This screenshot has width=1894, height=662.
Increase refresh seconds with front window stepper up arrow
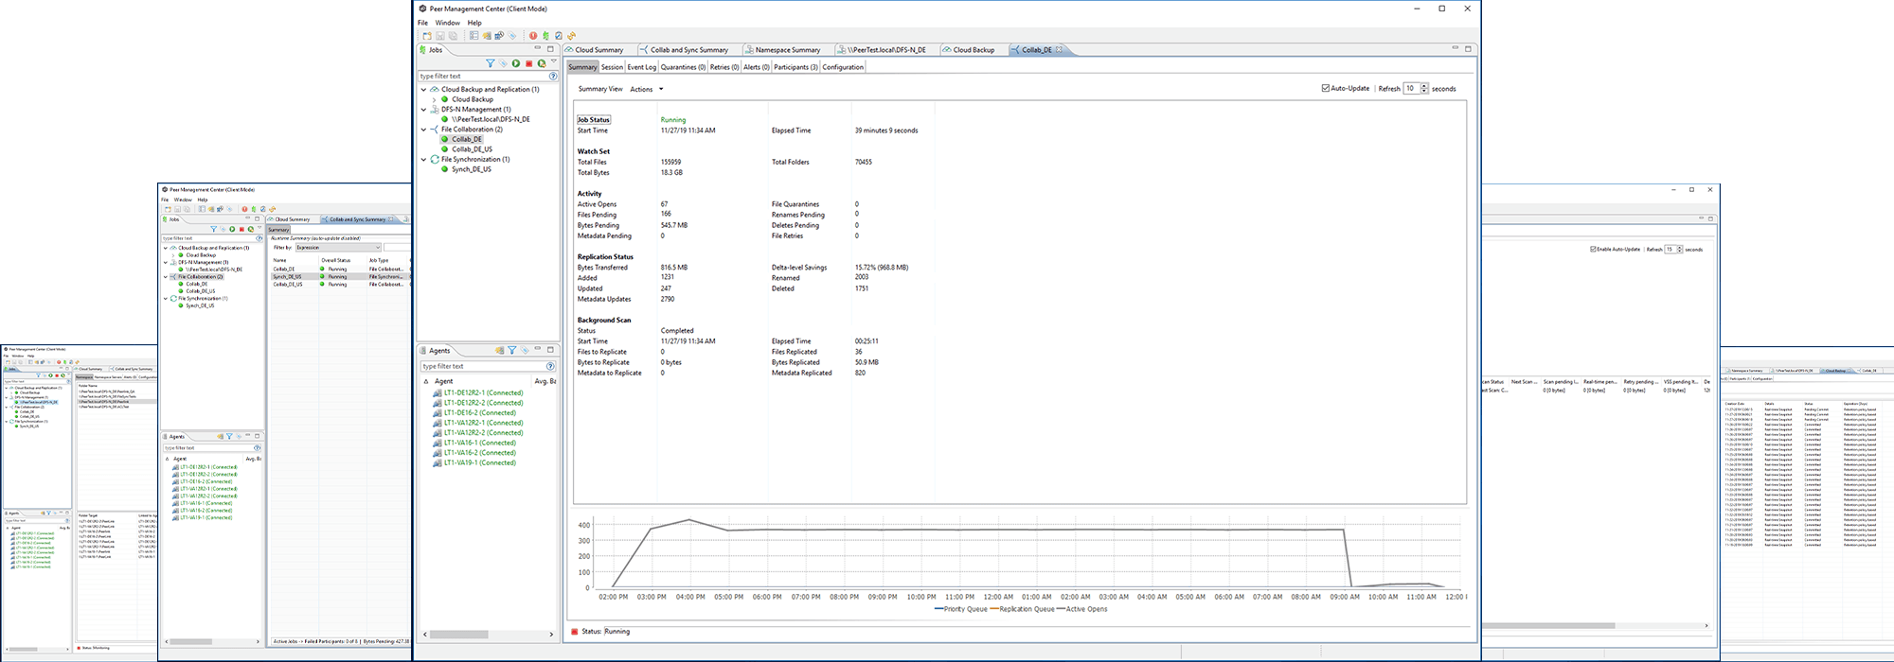[x=1424, y=86]
